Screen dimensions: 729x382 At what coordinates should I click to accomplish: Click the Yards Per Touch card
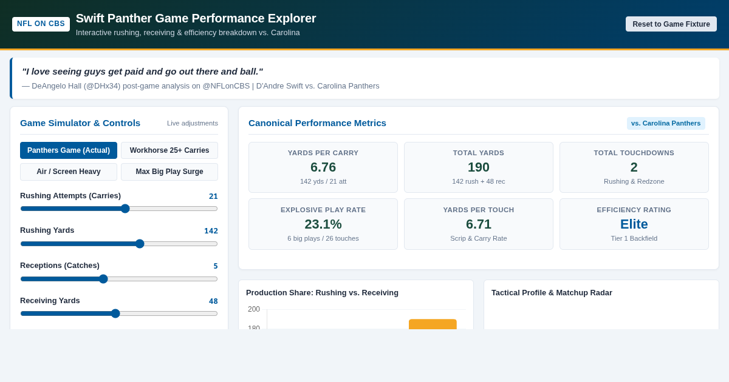pyautogui.click(x=479, y=224)
